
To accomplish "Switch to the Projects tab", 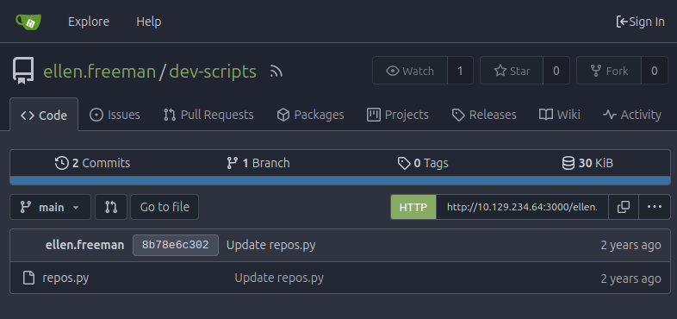I will [x=398, y=115].
